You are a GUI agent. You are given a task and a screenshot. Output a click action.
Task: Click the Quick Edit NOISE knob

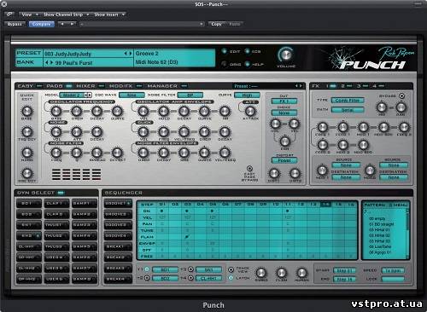tap(26, 153)
